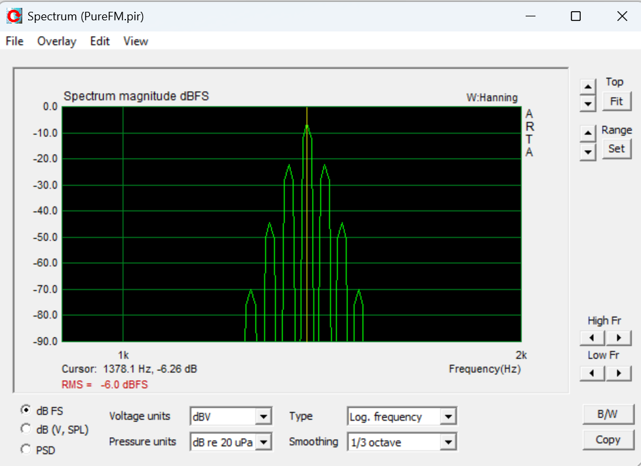
Task: Select the dB (V, SPL) radio button
Action: click(26, 429)
